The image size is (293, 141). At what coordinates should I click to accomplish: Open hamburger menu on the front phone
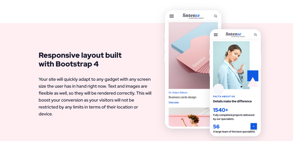click(x=216, y=35)
